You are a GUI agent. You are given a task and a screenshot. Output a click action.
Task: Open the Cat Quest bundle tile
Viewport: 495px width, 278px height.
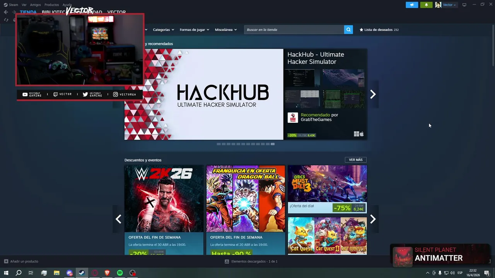(x=327, y=236)
